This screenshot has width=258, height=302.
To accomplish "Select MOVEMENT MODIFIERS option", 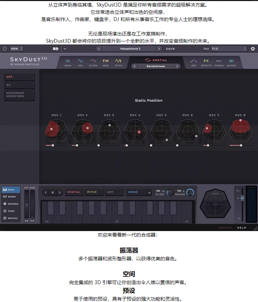I will click(20, 95).
